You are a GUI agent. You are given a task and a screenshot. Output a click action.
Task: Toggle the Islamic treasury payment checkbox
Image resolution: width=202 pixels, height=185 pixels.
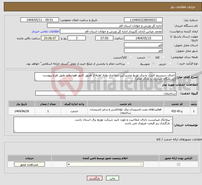click(128, 63)
